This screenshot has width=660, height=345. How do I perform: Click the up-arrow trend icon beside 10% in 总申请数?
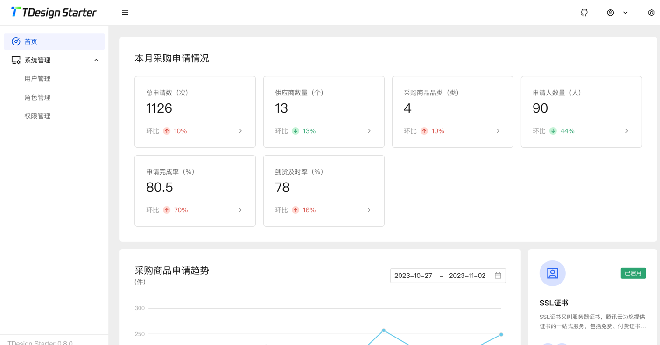(167, 131)
